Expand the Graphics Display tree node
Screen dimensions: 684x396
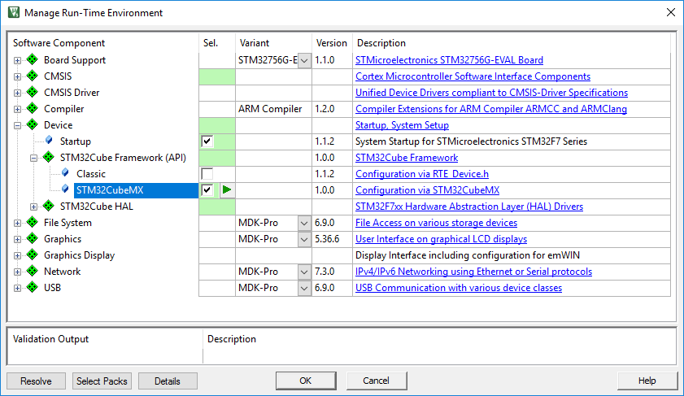click(17, 255)
